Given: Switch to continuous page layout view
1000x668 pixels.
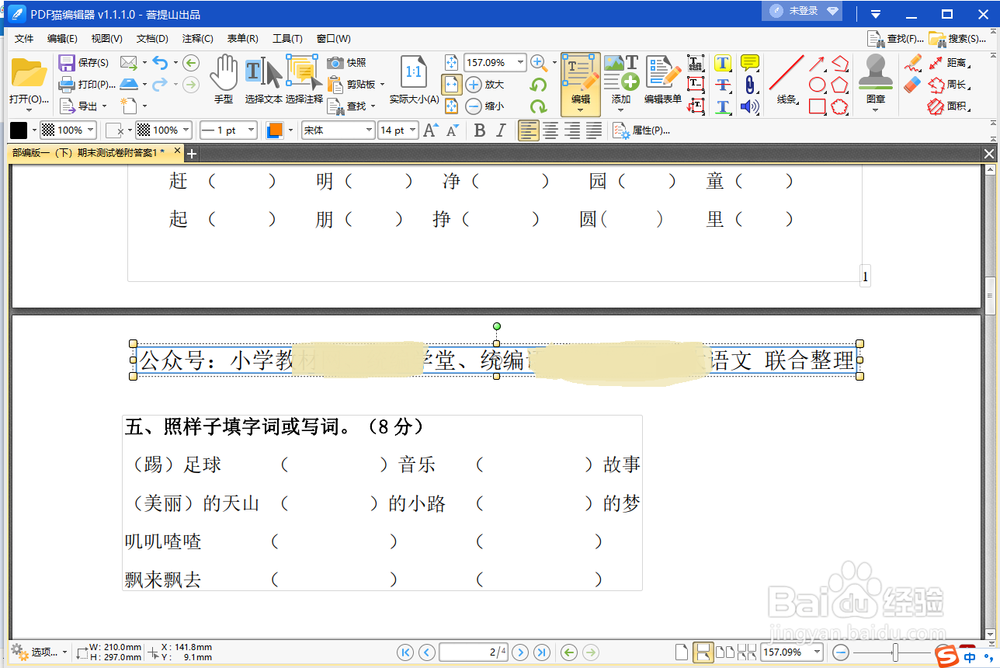Looking at the screenshot, I should tap(703, 652).
